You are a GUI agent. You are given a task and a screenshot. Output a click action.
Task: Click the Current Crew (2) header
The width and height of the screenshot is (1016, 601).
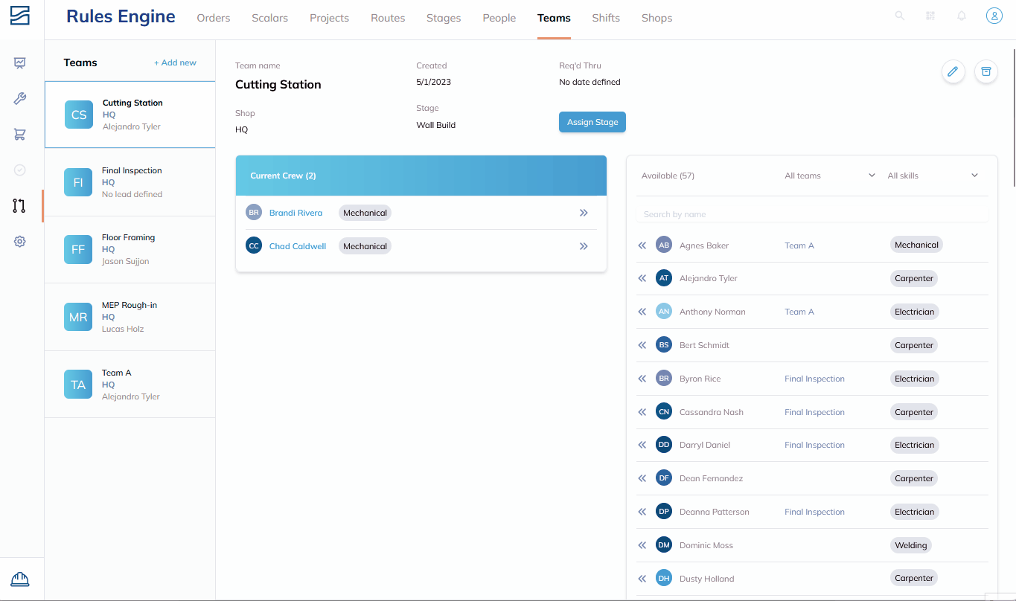point(421,176)
